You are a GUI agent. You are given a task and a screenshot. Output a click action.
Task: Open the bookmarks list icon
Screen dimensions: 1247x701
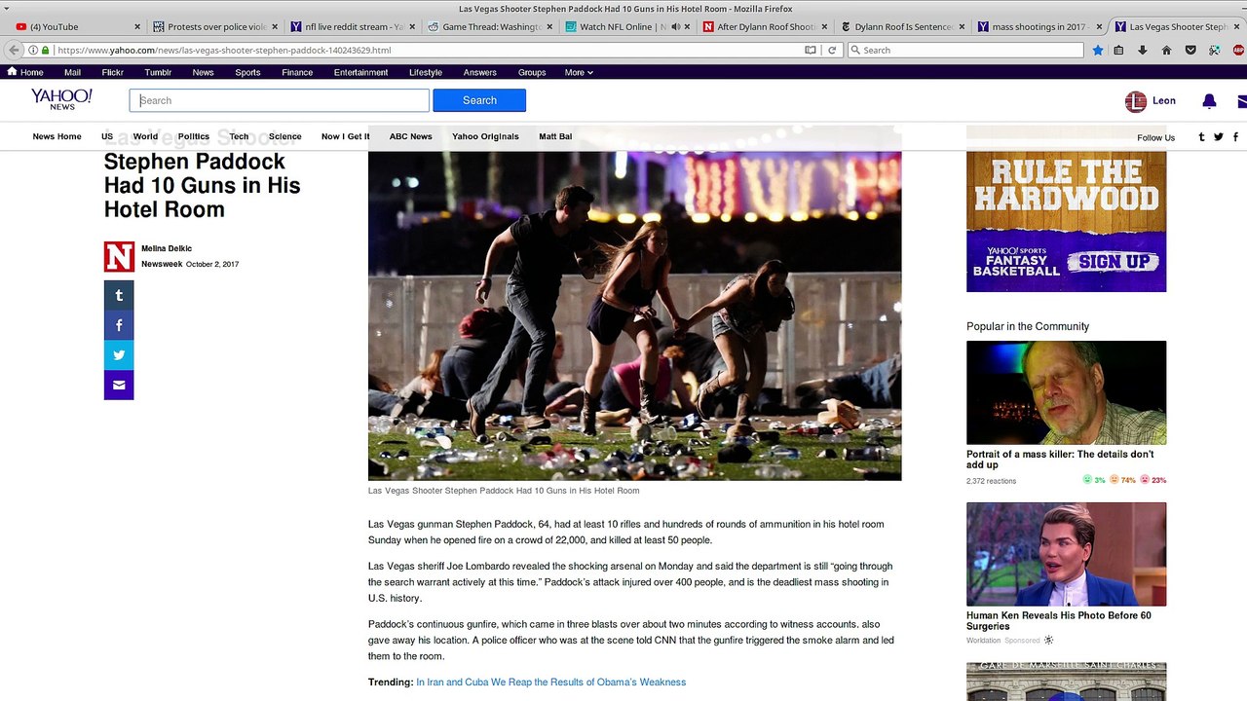coord(1119,50)
